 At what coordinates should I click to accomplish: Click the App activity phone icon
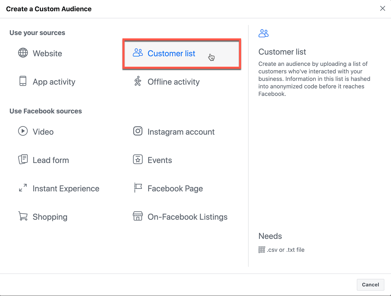[23, 81]
